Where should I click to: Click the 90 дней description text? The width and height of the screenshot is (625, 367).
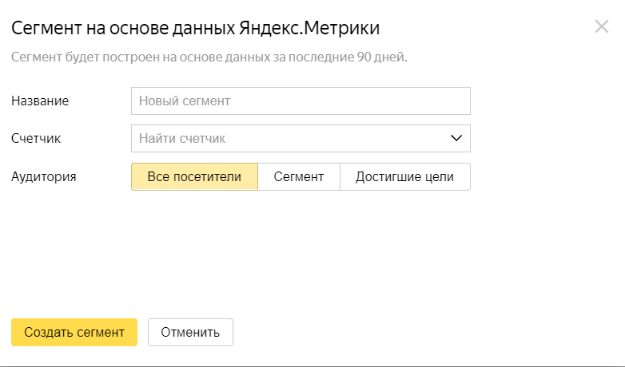[x=381, y=57]
